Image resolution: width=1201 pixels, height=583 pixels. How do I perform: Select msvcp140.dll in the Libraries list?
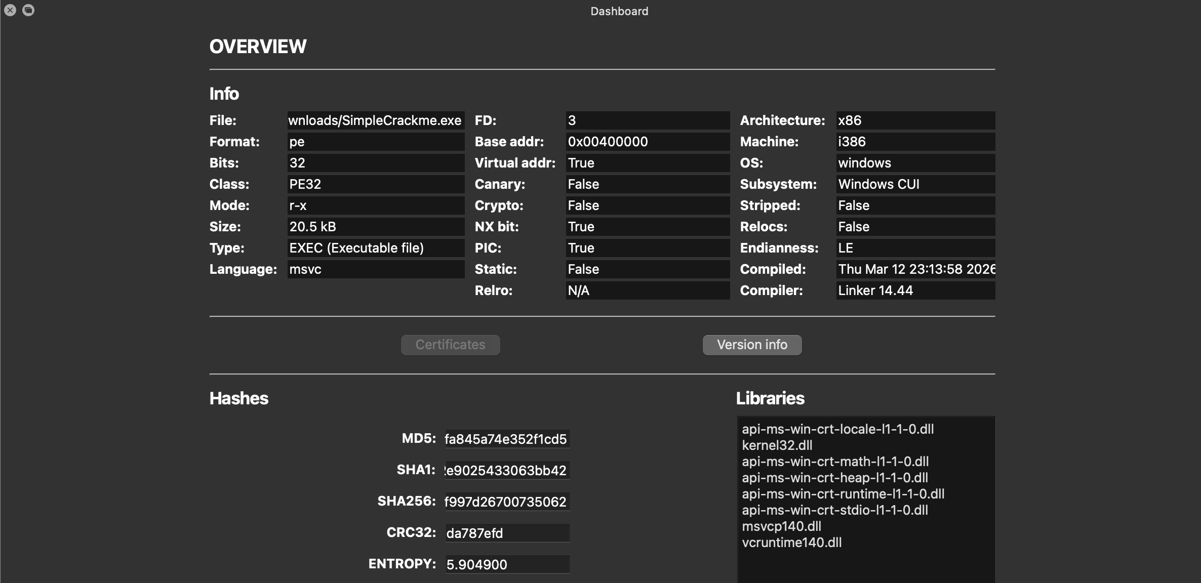click(781, 526)
